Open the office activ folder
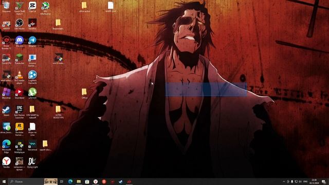Image resolution: width=329 pixels, height=185 pixels. (x=84, y=7)
